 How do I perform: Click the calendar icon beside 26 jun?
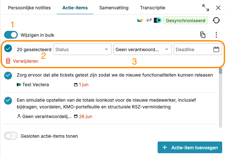(76, 116)
